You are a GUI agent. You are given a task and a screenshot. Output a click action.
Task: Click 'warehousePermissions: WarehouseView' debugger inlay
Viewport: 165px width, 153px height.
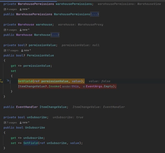click(129, 4)
